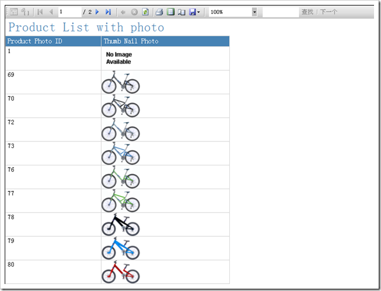
Task: Select blue-frame bike thumbnail in row 73
Action: click(x=120, y=154)
